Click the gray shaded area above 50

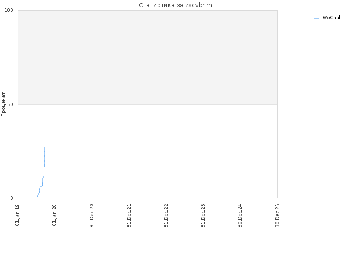point(147,58)
